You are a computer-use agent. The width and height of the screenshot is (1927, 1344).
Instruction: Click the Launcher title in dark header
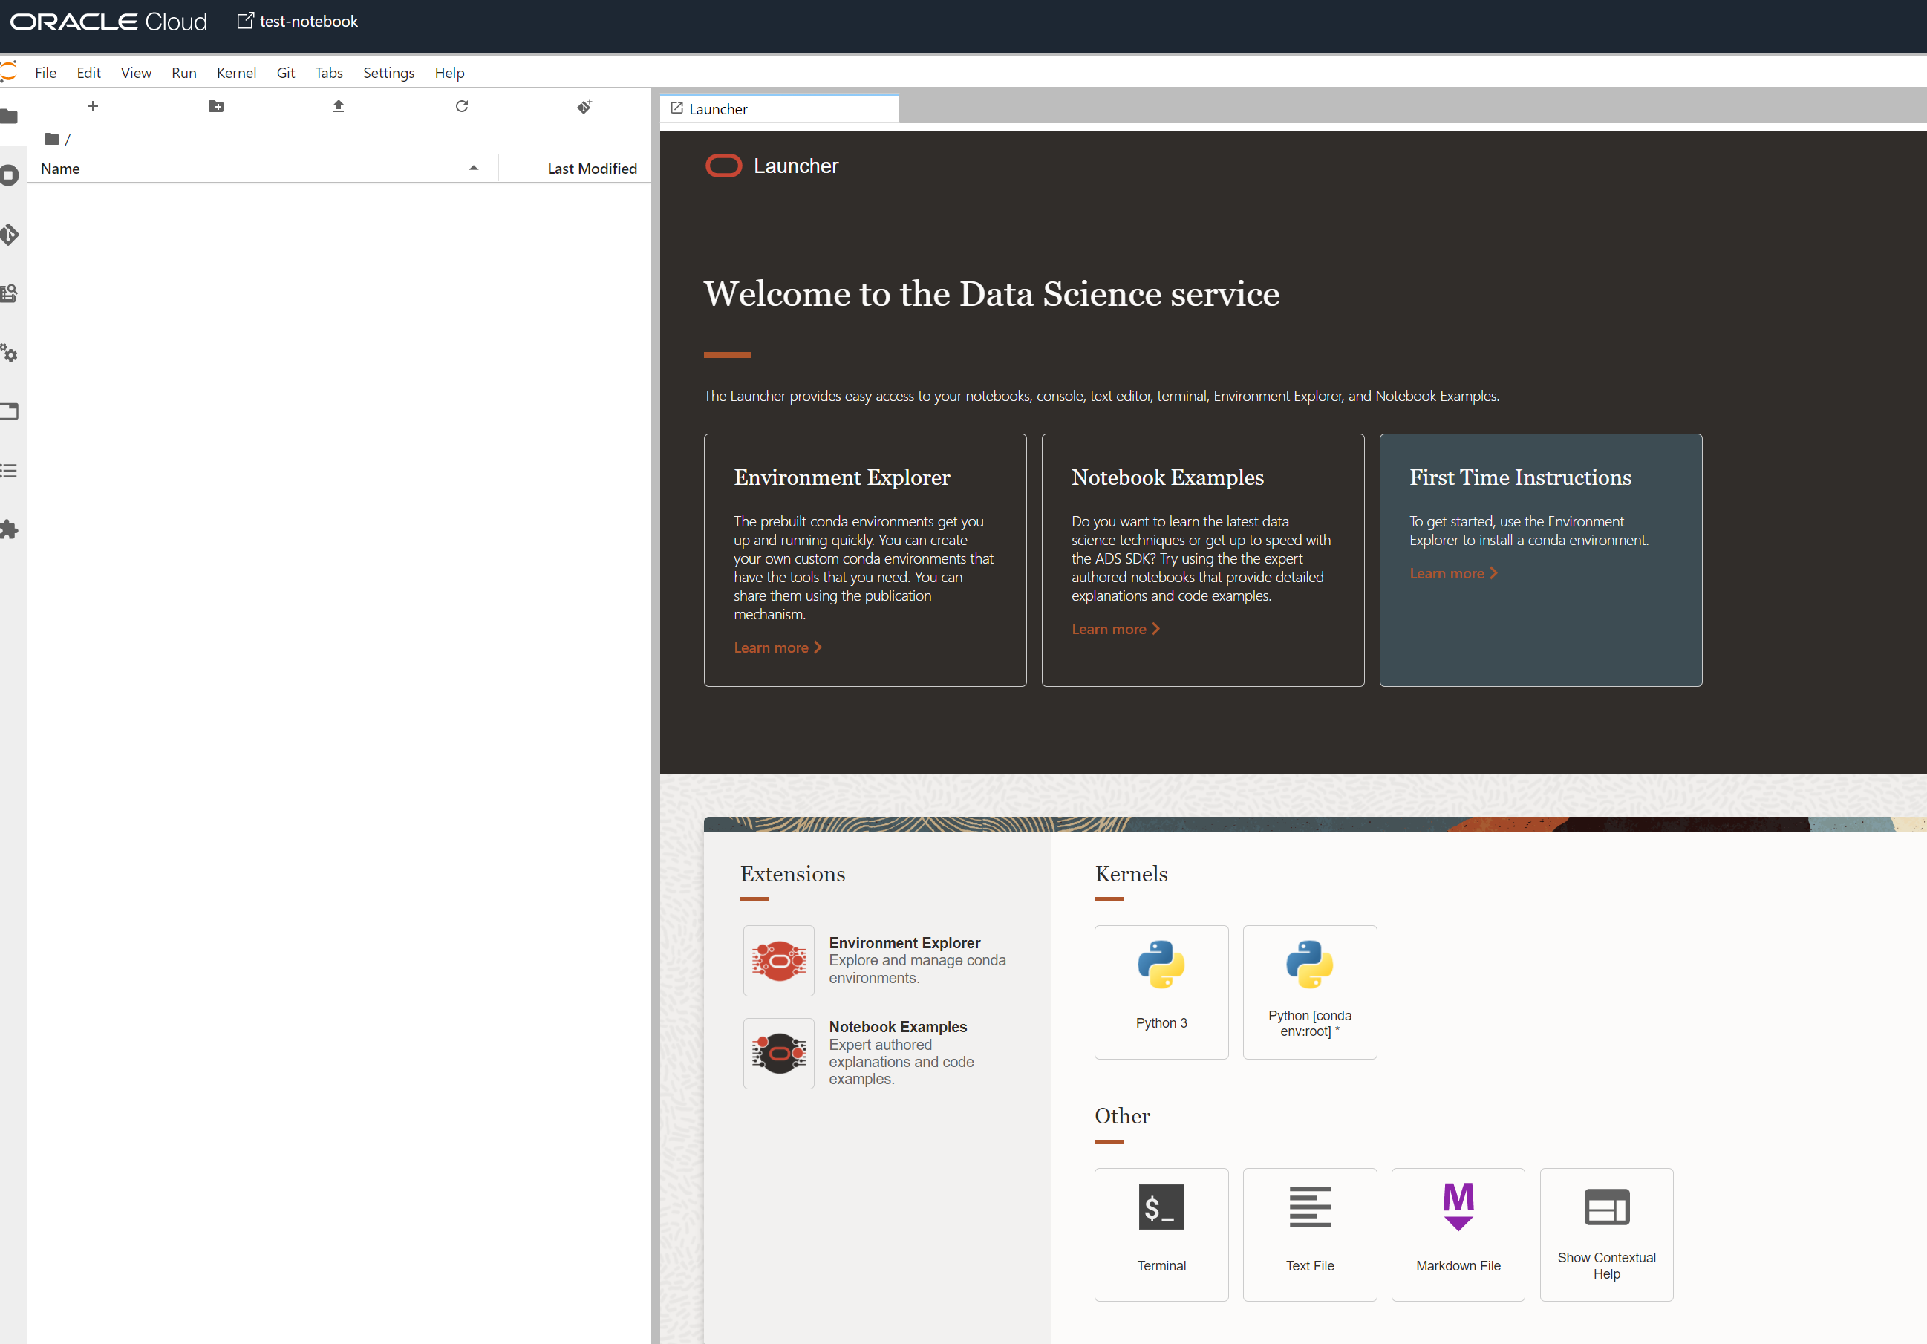(795, 166)
